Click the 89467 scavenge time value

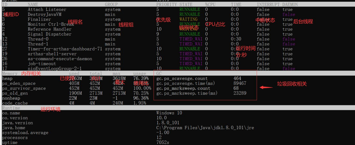pos(240,83)
